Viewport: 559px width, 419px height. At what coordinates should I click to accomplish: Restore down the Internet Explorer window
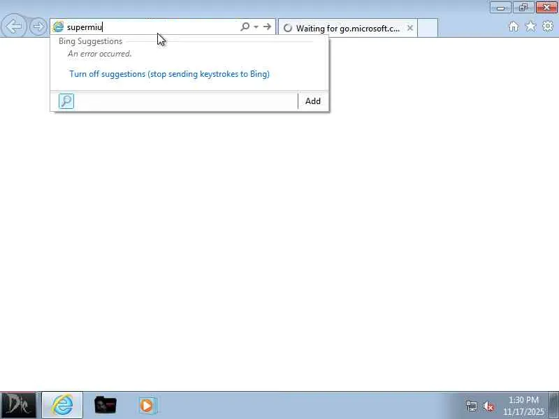pyautogui.click(x=523, y=7)
